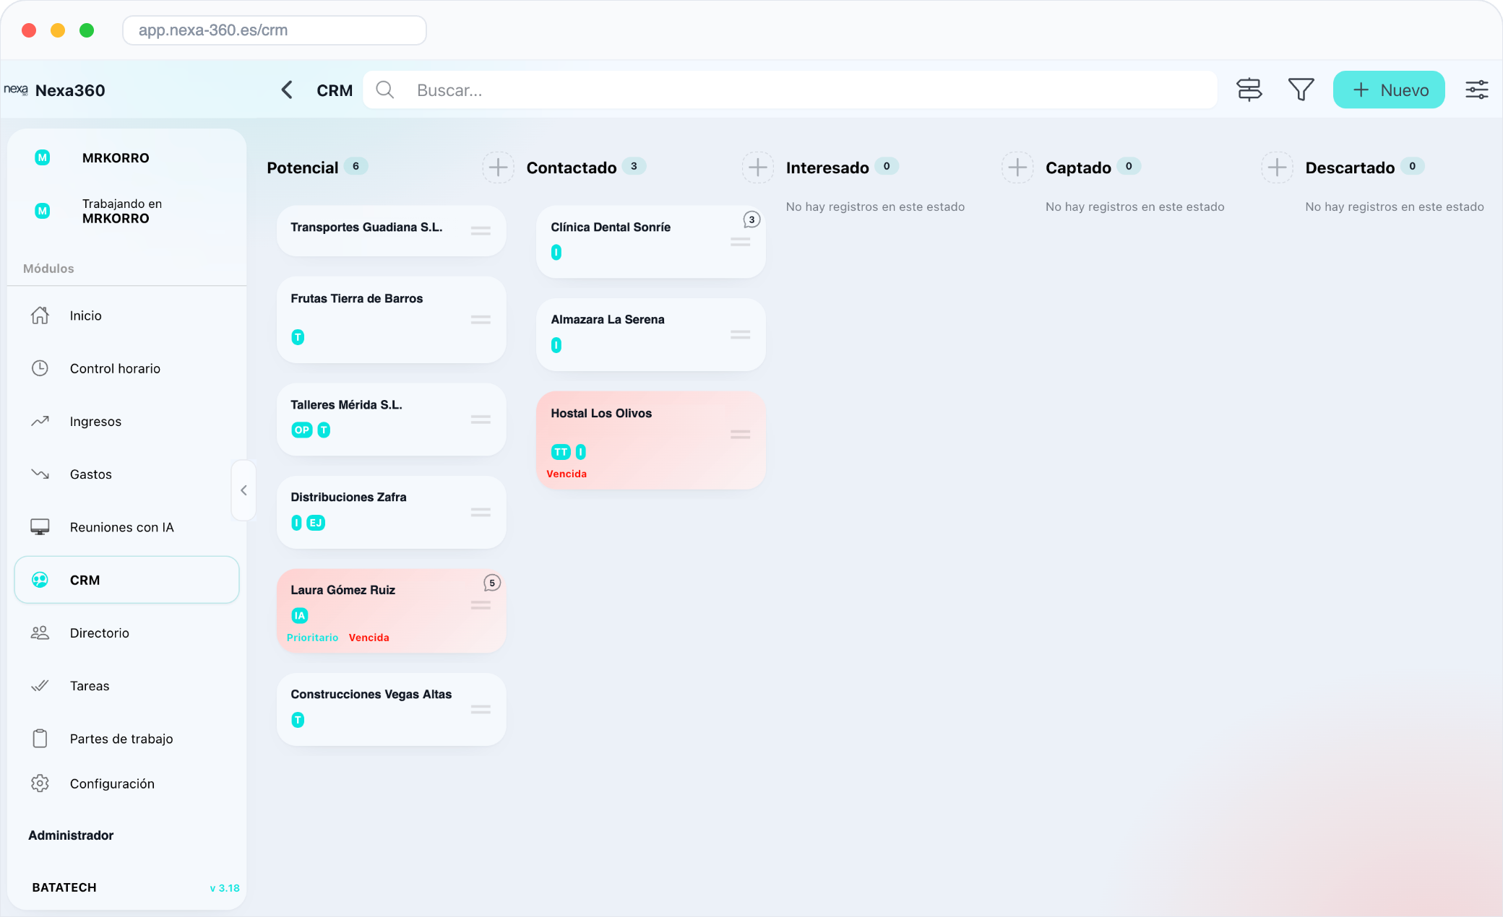Click the back arrow next to CRM
The width and height of the screenshot is (1503, 917).
(x=287, y=90)
